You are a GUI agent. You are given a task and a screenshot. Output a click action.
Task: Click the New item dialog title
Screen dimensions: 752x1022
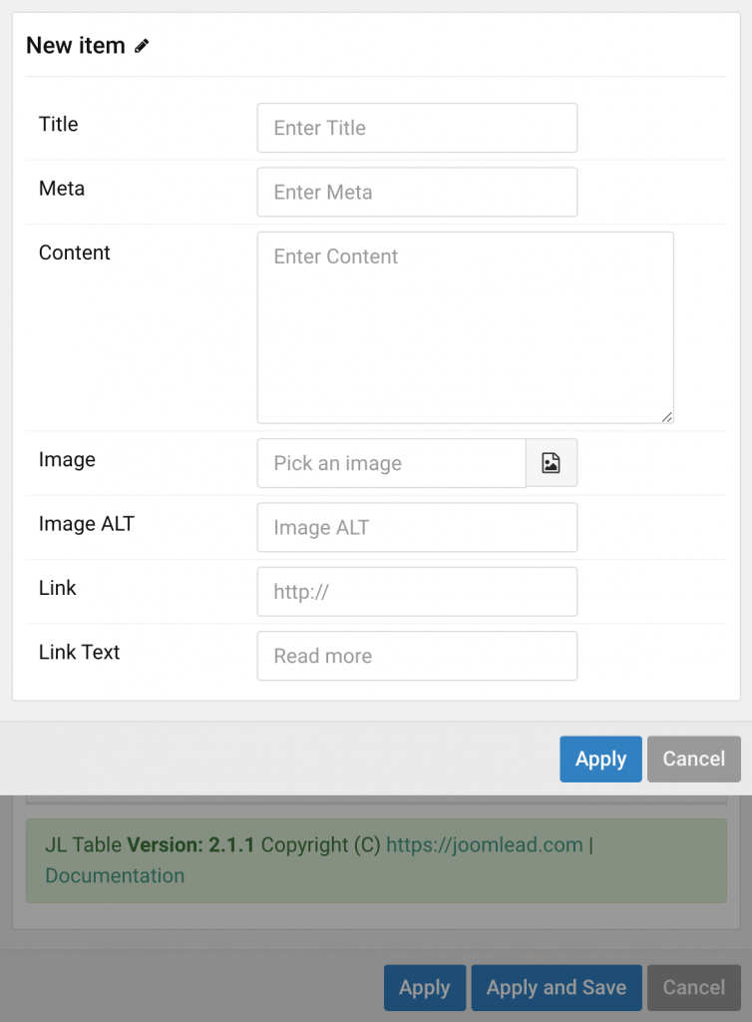pyautogui.click(x=76, y=45)
